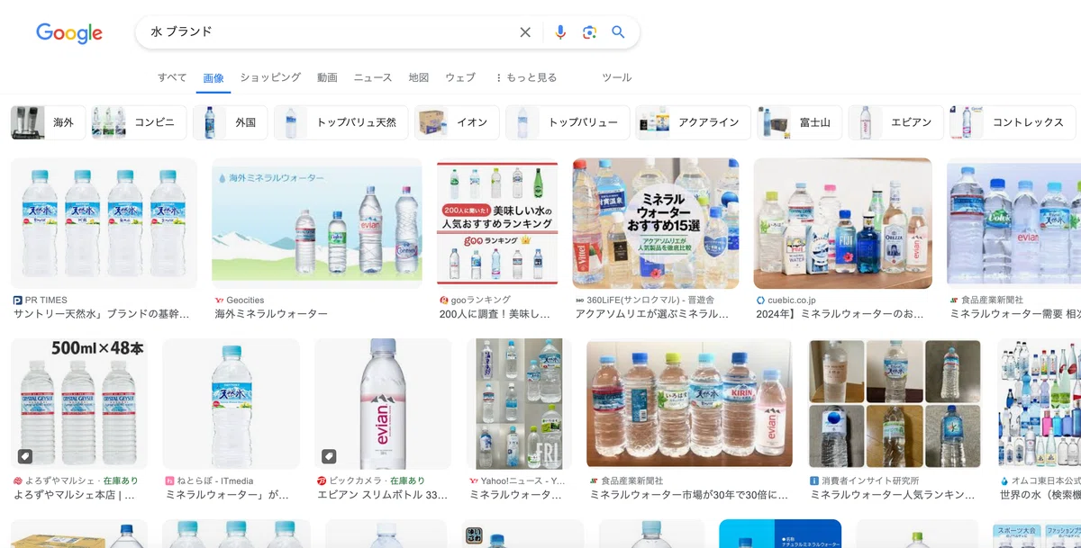Open the 500ml×48本 Crystal Geyser image
The image size is (1081, 548).
(x=79, y=404)
